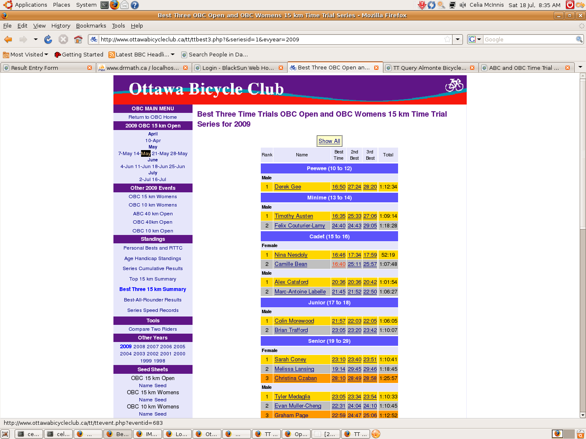Viewport: 586px width, 439px height.
Task: Close the Result Entry Form tab
Action: (x=90, y=68)
